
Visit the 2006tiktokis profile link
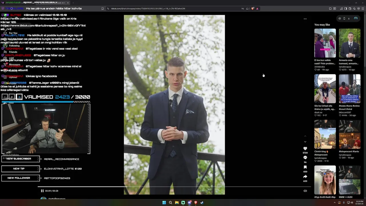(x=319, y=67)
